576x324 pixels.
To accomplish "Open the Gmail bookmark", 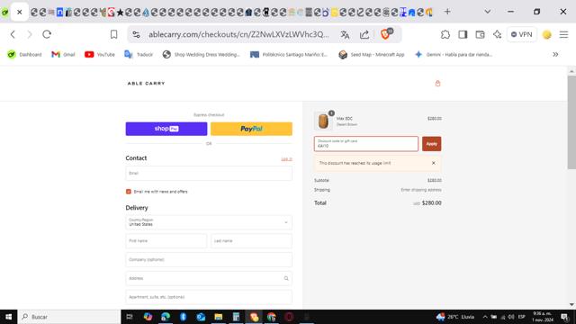I will tap(63, 54).
